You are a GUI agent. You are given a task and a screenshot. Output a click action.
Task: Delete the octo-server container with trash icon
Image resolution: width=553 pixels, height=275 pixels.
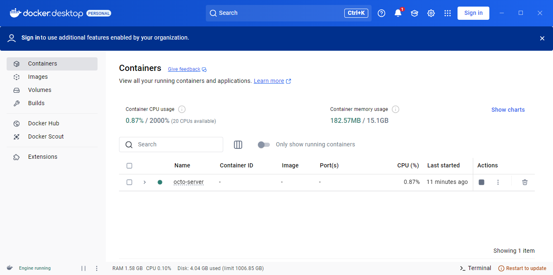click(525, 182)
